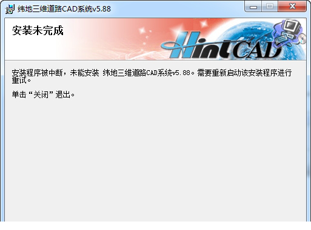
Task: Click the 单击“关闭”退出 text
Action: (43, 94)
